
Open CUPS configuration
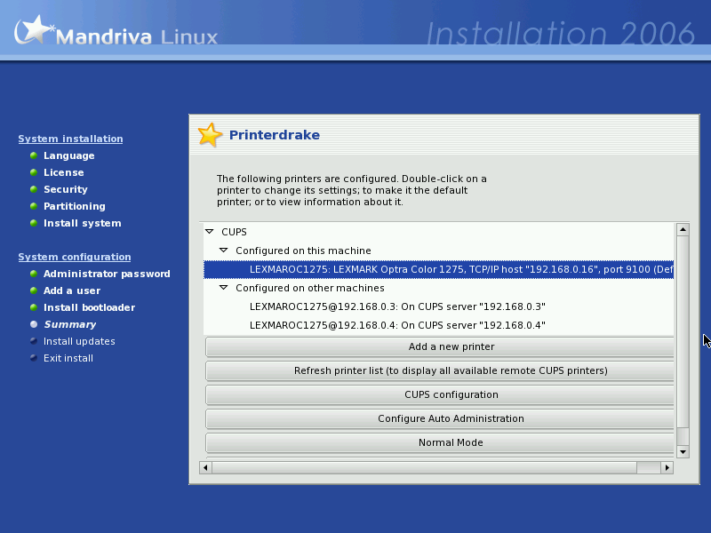pyautogui.click(x=439, y=394)
